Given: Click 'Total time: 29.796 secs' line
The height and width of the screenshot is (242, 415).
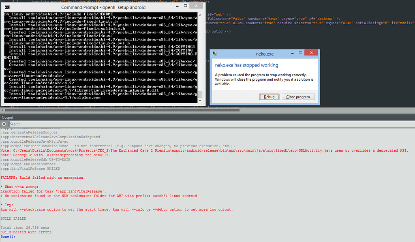Looking at the screenshot, I should (x=25, y=228).
